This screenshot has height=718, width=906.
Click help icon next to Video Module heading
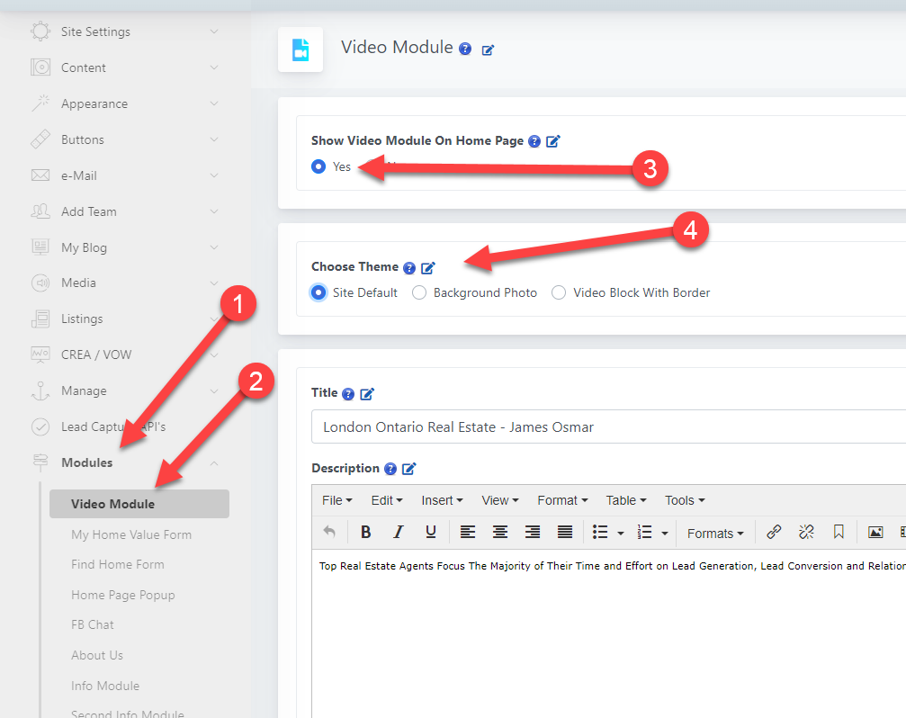[x=465, y=49]
